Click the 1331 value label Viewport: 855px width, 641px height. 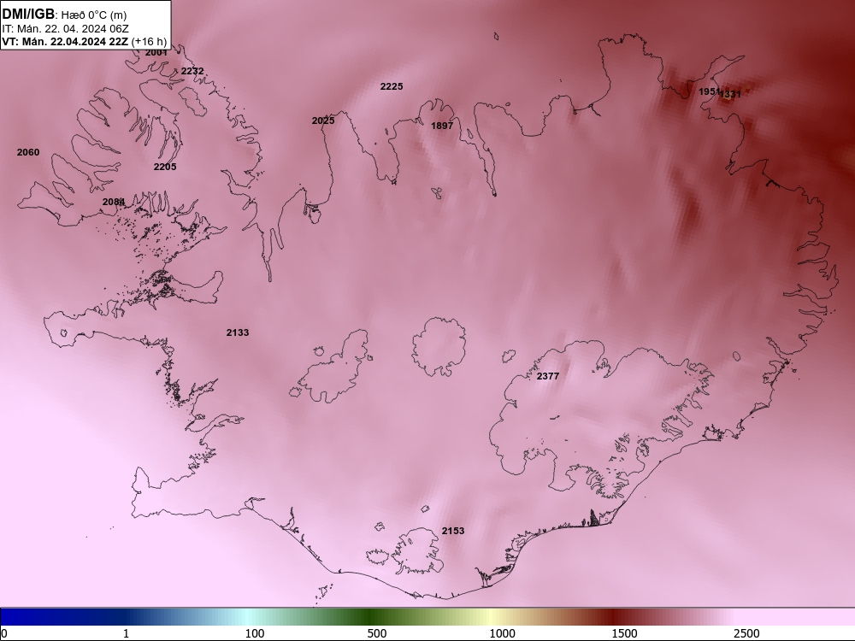[731, 94]
